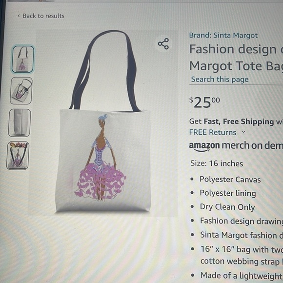Click the $25.00 price
This screenshot has height=283, width=283.
pyautogui.click(x=204, y=102)
